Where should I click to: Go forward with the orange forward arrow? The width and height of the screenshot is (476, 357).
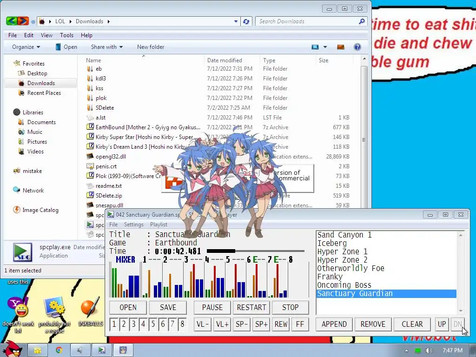tap(23, 21)
